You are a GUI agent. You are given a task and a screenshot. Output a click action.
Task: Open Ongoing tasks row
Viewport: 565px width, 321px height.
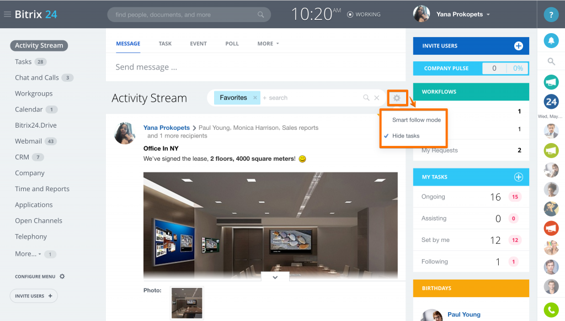pyautogui.click(x=471, y=197)
